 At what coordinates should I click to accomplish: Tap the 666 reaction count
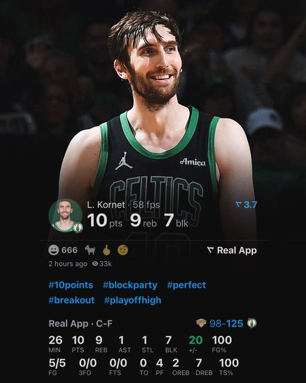coord(69,250)
